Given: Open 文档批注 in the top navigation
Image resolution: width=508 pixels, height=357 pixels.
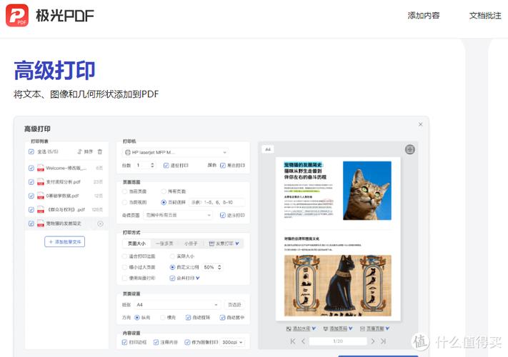Looking at the screenshot, I should 485,15.
